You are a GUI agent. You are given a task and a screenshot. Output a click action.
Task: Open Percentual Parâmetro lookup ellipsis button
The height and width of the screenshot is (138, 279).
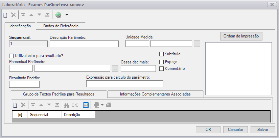pos(115,68)
